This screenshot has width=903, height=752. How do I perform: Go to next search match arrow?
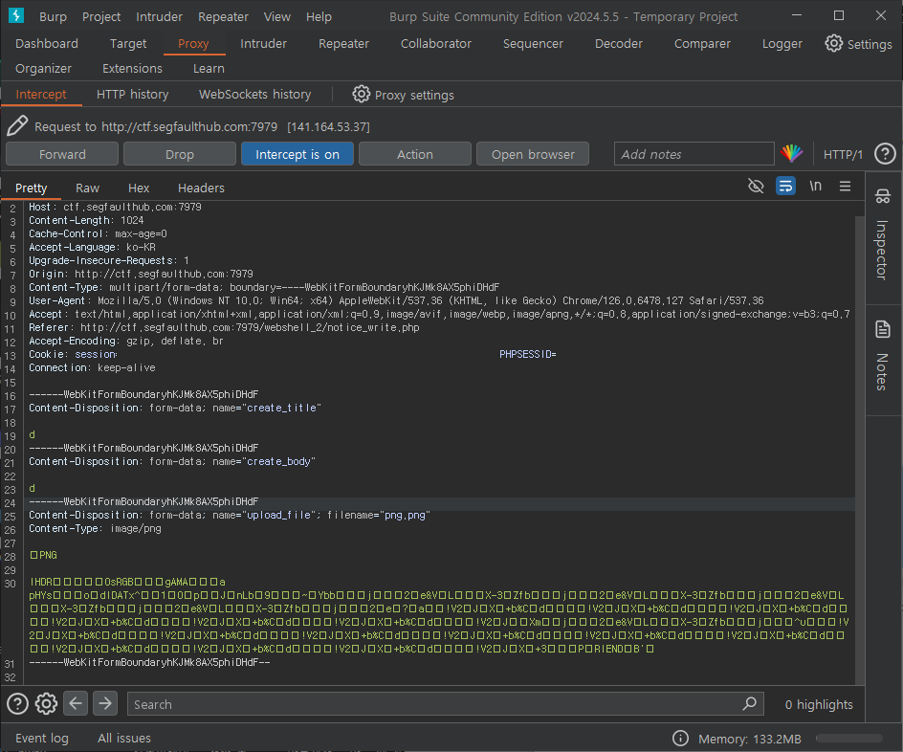[105, 703]
